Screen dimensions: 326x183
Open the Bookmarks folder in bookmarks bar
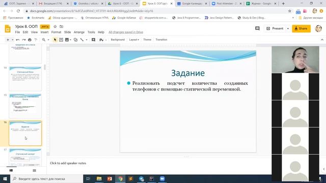(x=36, y=18)
